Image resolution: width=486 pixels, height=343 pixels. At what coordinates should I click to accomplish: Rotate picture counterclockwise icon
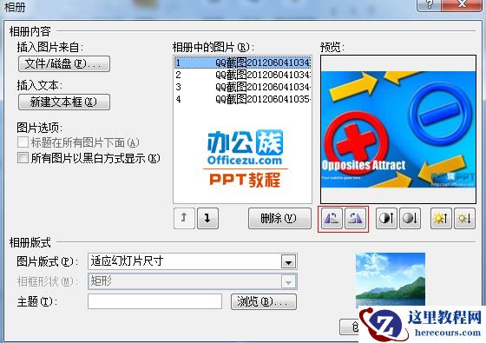332,219
